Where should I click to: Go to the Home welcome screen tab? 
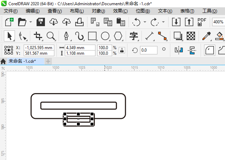(x=3, y=61)
